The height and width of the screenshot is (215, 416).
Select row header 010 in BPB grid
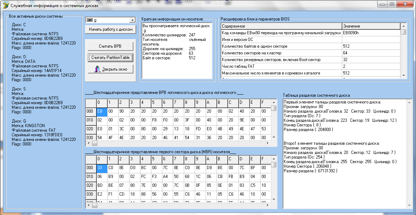tap(91, 121)
